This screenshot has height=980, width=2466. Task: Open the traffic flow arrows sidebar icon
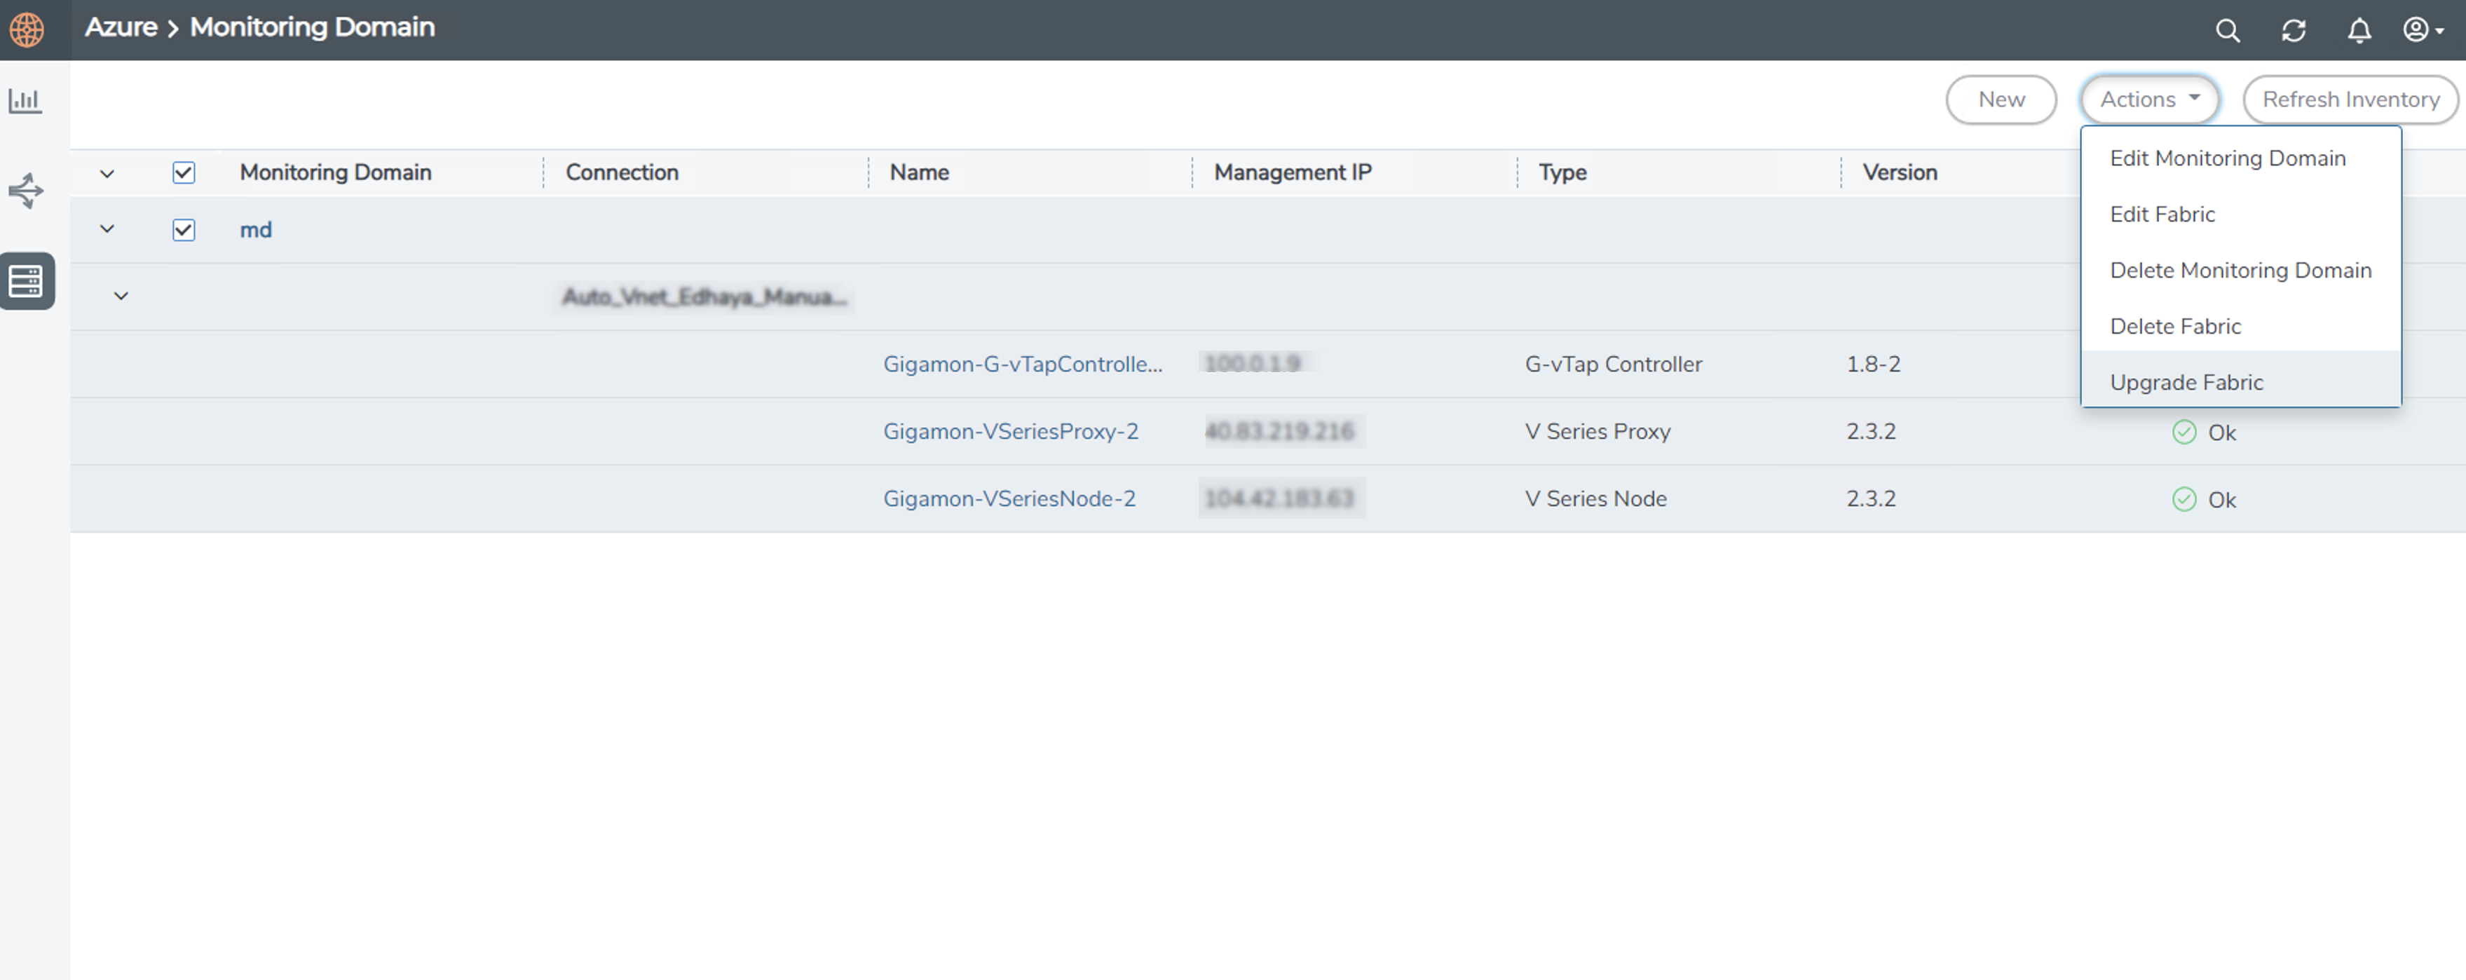point(26,191)
